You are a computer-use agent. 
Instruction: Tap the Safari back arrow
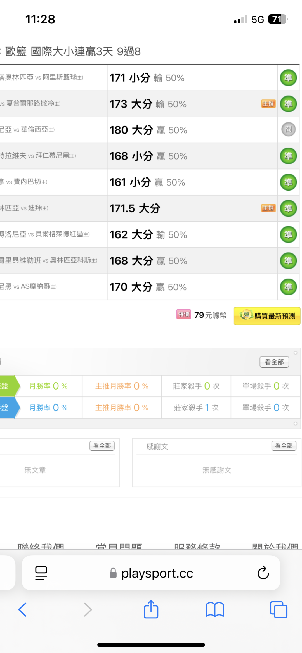coord(22,609)
